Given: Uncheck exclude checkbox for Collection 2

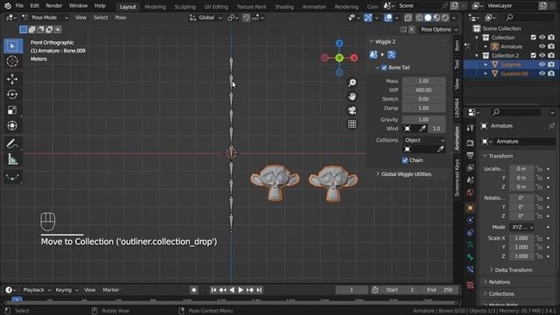Looking at the screenshot, I should pyautogui.click(x=533, y=55).
